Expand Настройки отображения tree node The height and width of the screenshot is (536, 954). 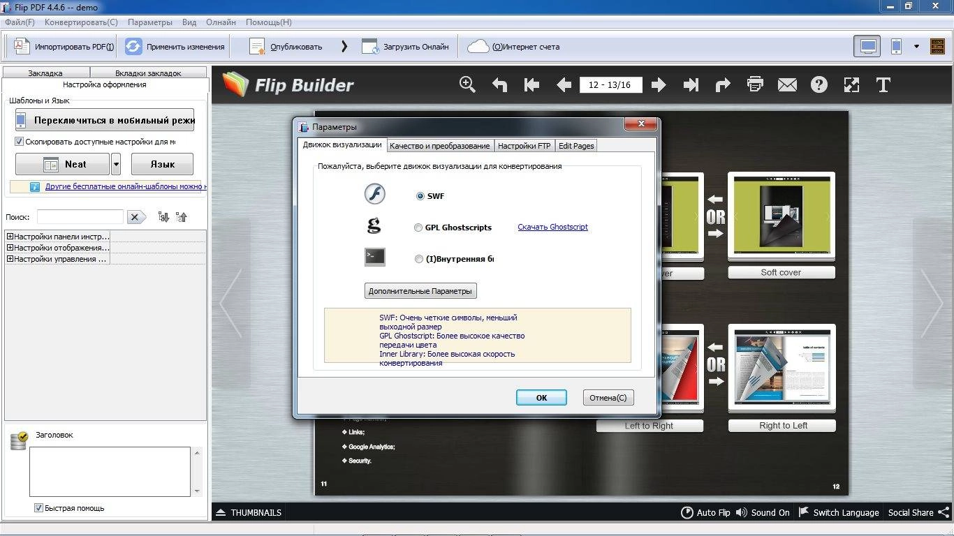(x=10, y=248)
